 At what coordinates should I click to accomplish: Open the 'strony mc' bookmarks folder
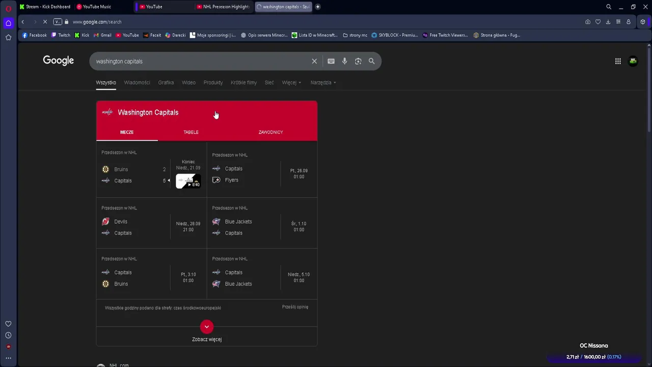coord(355,35)
